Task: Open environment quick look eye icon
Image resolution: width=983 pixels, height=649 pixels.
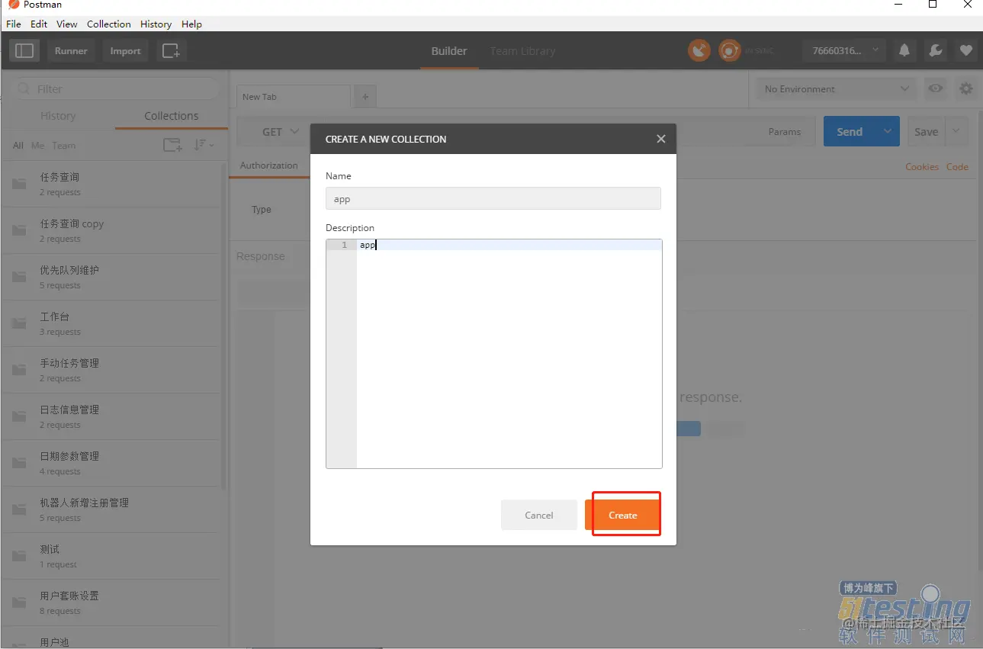Action: pos(935,88)
